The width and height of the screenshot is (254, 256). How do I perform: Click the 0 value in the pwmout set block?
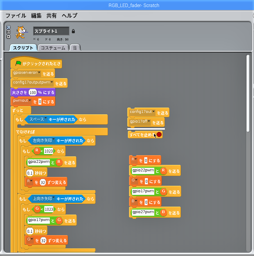pyautogui.click(x=40, y=102)
